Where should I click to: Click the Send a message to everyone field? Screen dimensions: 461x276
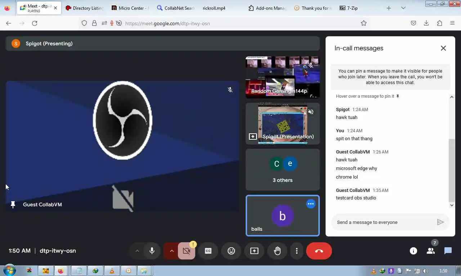click(x=384, y=222)
